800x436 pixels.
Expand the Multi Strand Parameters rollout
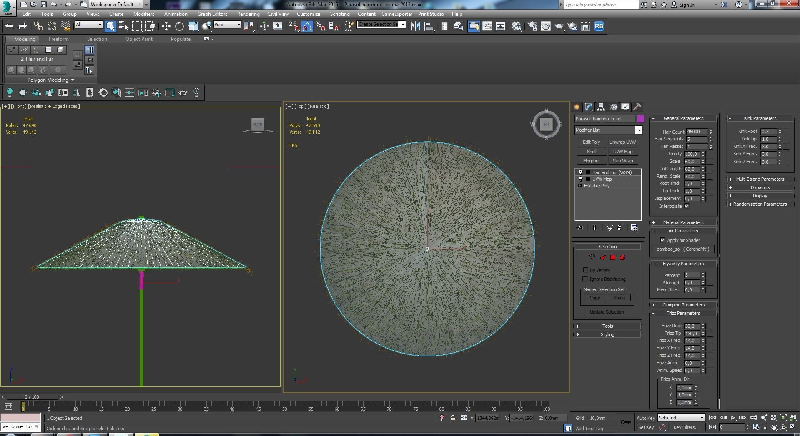(x=760, y=179)
